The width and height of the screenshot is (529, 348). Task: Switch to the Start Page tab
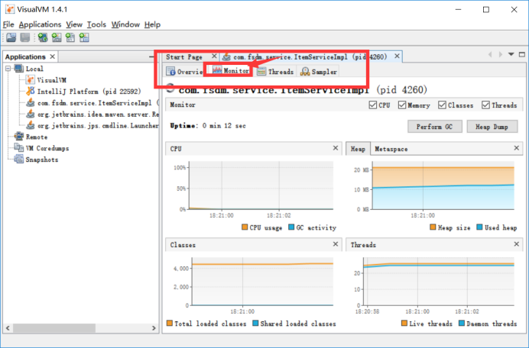[184, 57]
